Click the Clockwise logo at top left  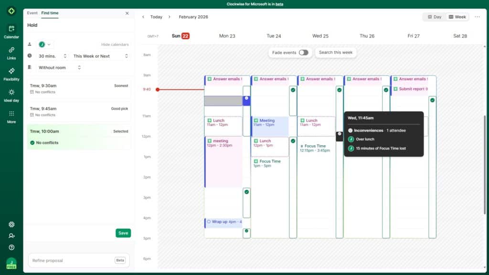pyautogui.click(x=11, y=11)
